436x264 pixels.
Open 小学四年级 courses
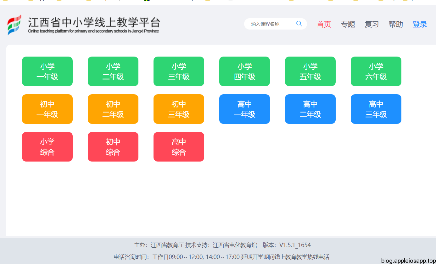244,71
